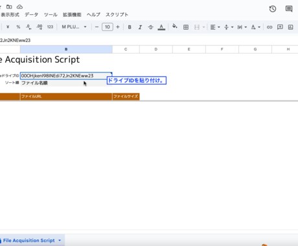Decrease decimal places
Image resolution: width=298 pixels, height=246 pixels.
[x=29, y=27]
